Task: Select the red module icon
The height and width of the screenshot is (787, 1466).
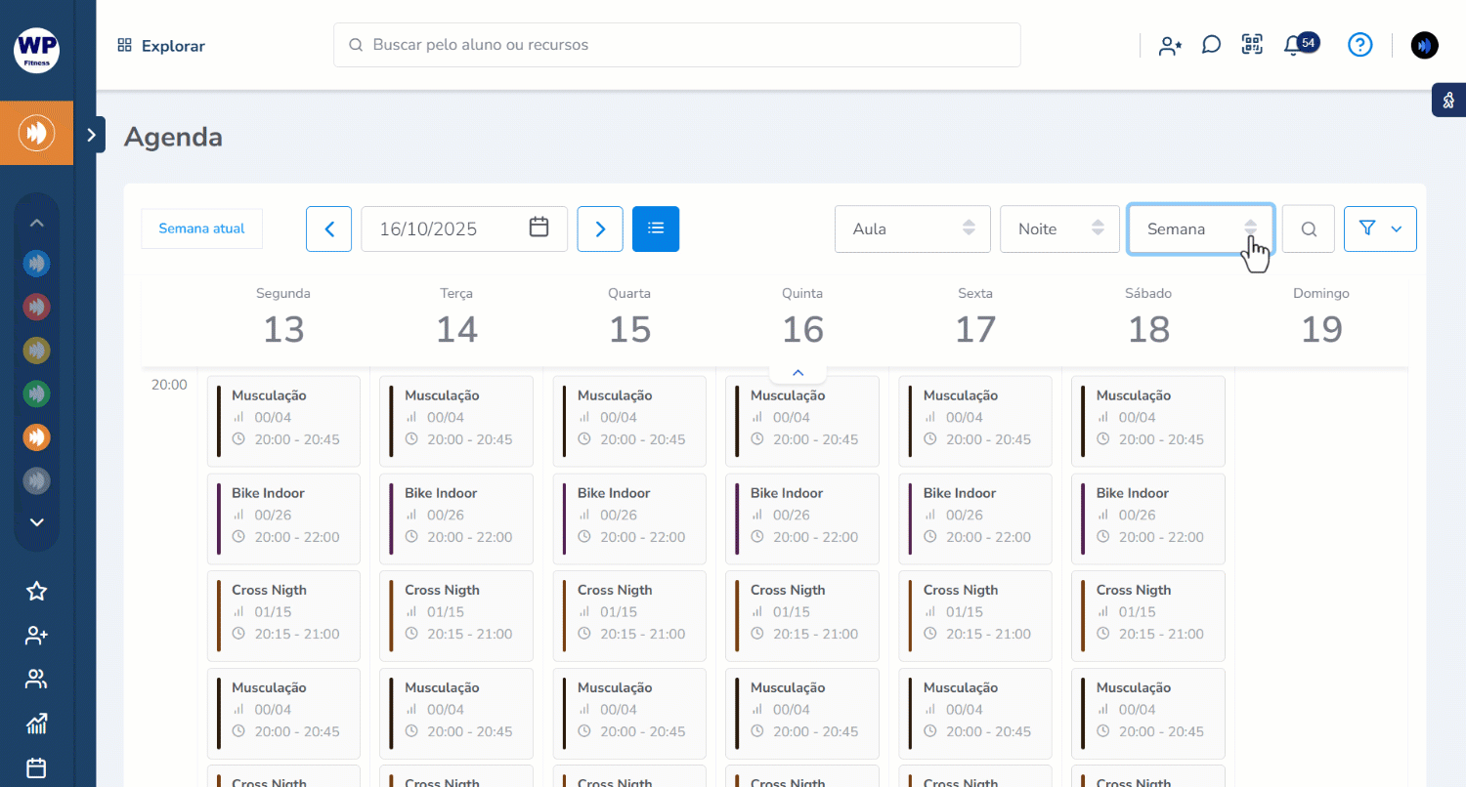Action: click(x=36, y=307)
